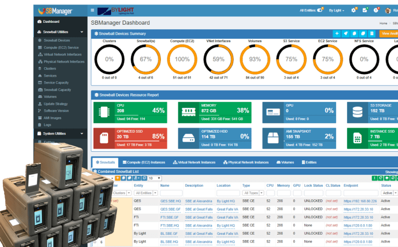The image size is (398, 247).
Task: Switch to the Snowballs tab
Action: [x=105, y=163]
